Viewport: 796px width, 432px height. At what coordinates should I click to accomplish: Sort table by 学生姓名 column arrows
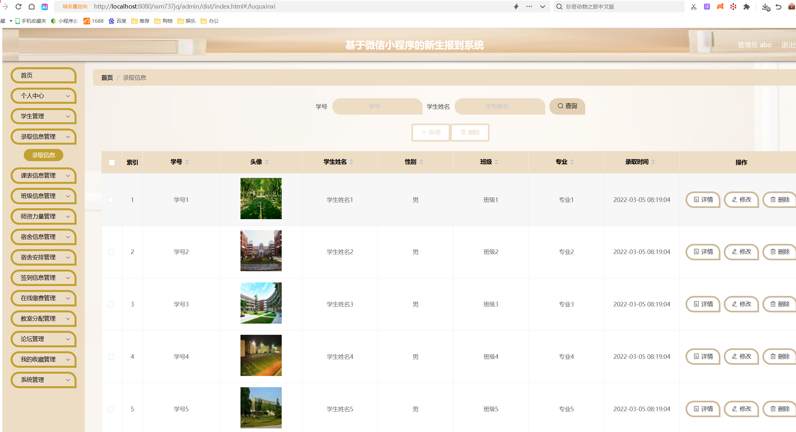point(351,162)
